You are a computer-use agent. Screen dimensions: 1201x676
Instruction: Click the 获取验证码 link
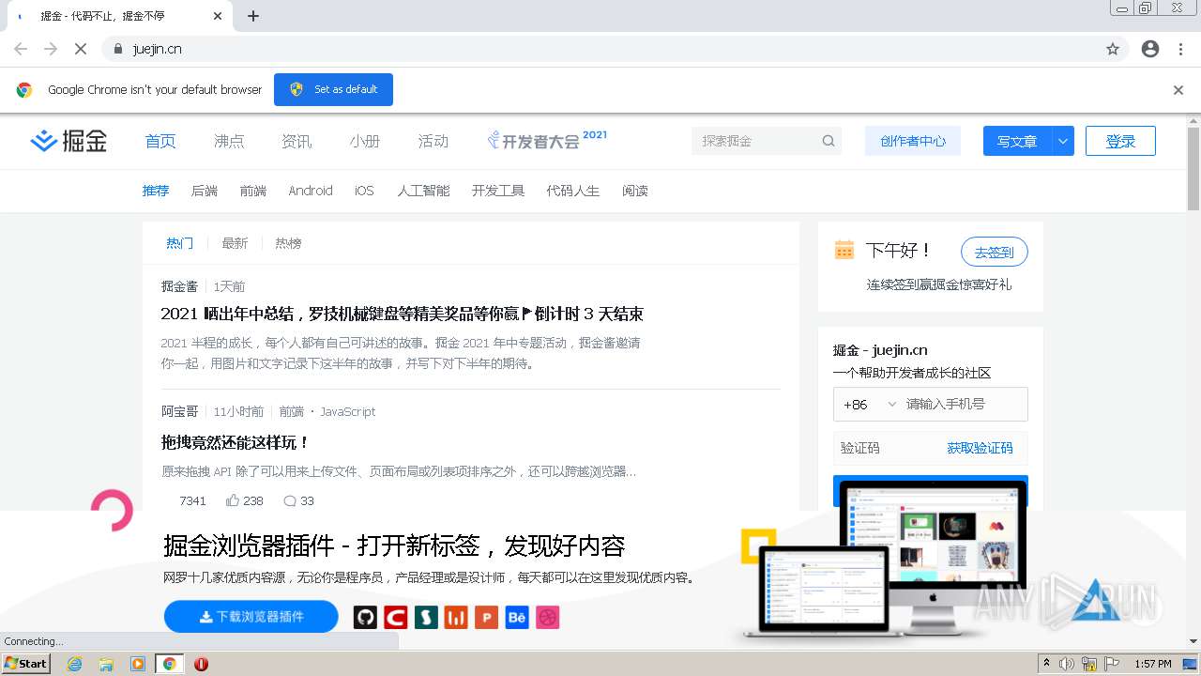pos(980,448)
